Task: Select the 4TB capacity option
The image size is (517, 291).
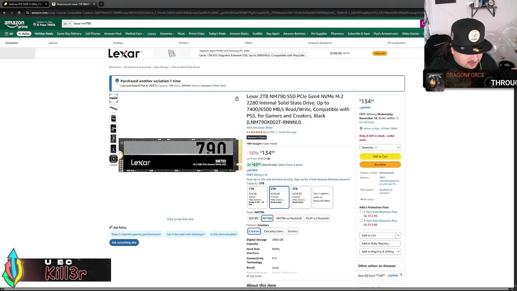Action: tap(301, 197)
